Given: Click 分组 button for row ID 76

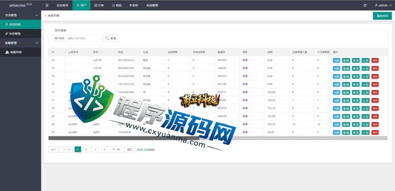Looking at the screenshot, I should click(x=365, y=60).
